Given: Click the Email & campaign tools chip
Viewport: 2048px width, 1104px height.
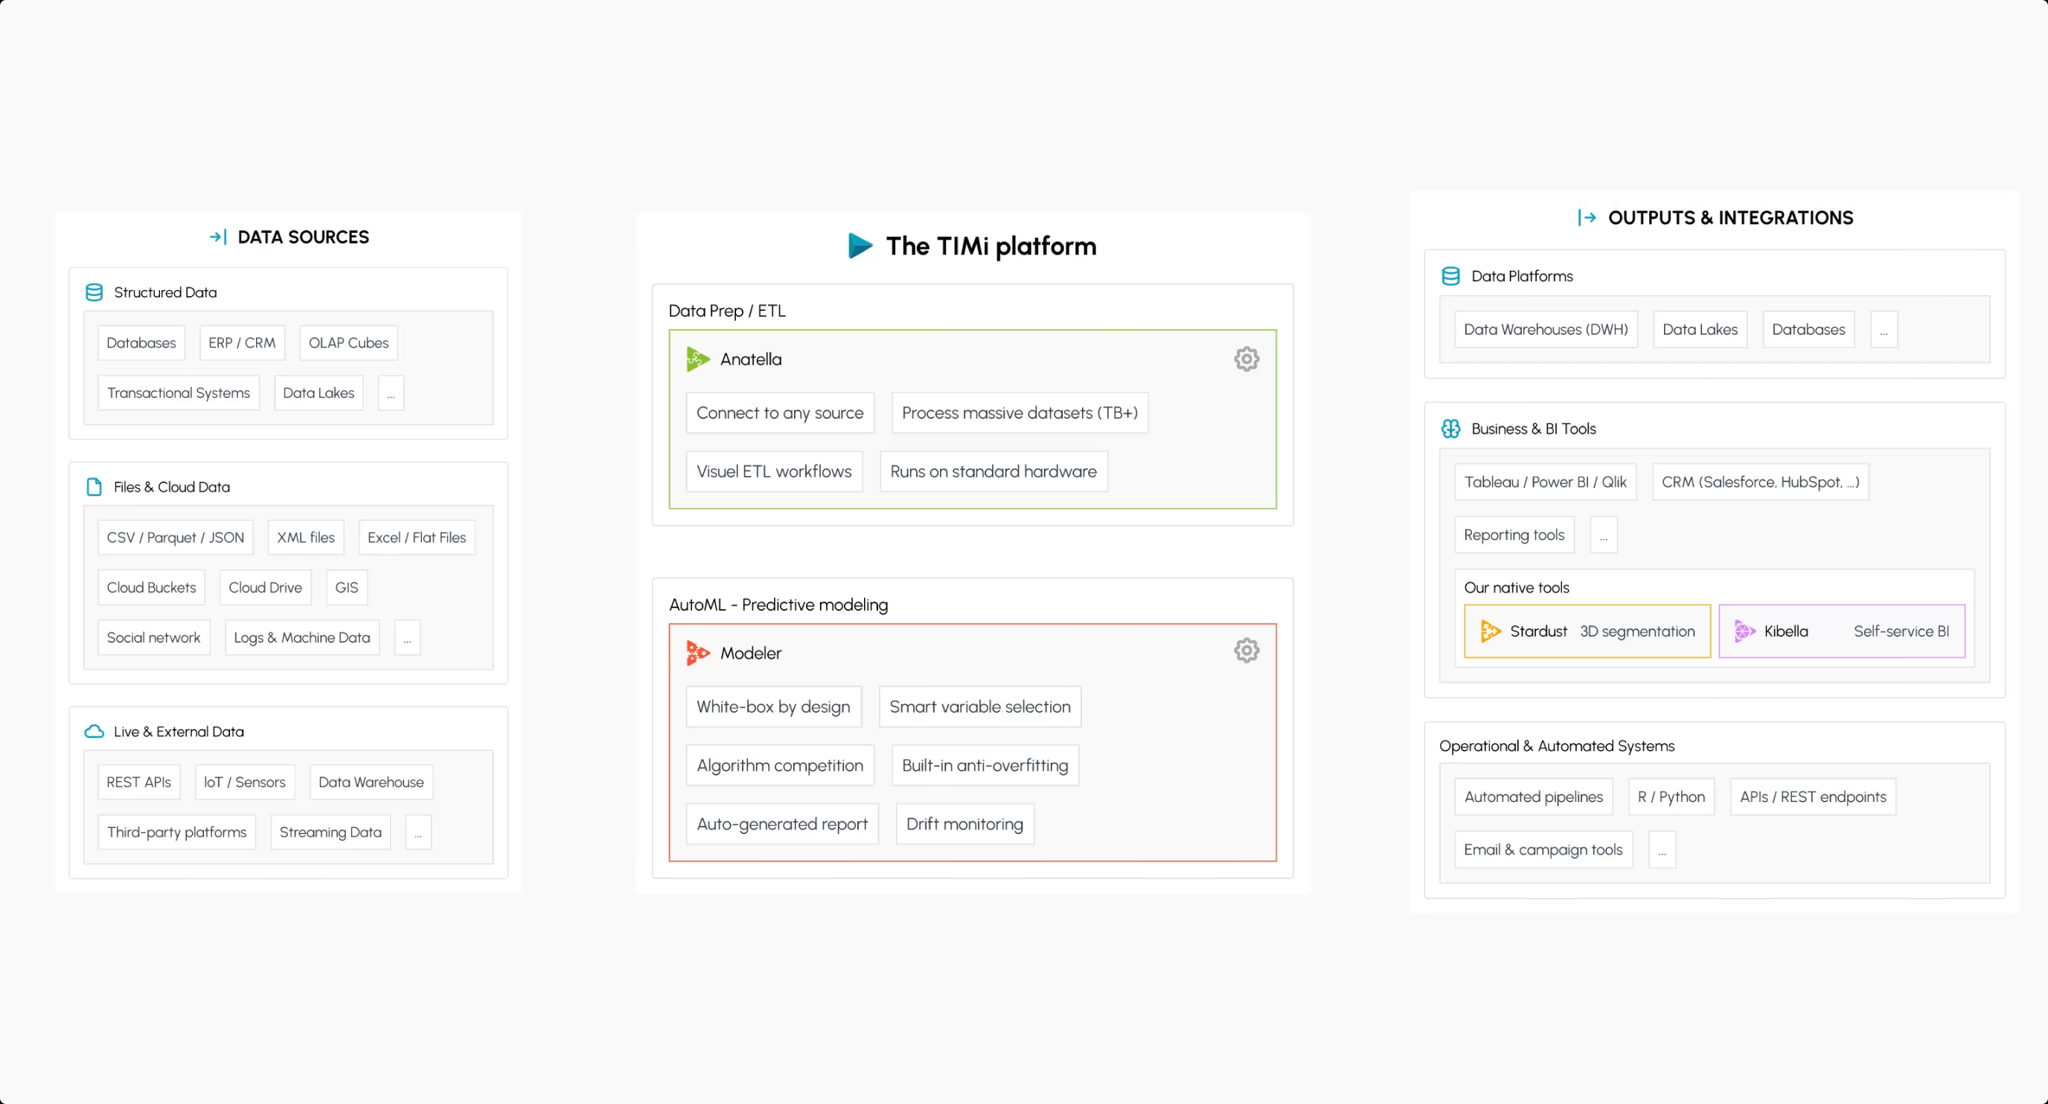Looking at the screenshot, I should coord(1543,850).
